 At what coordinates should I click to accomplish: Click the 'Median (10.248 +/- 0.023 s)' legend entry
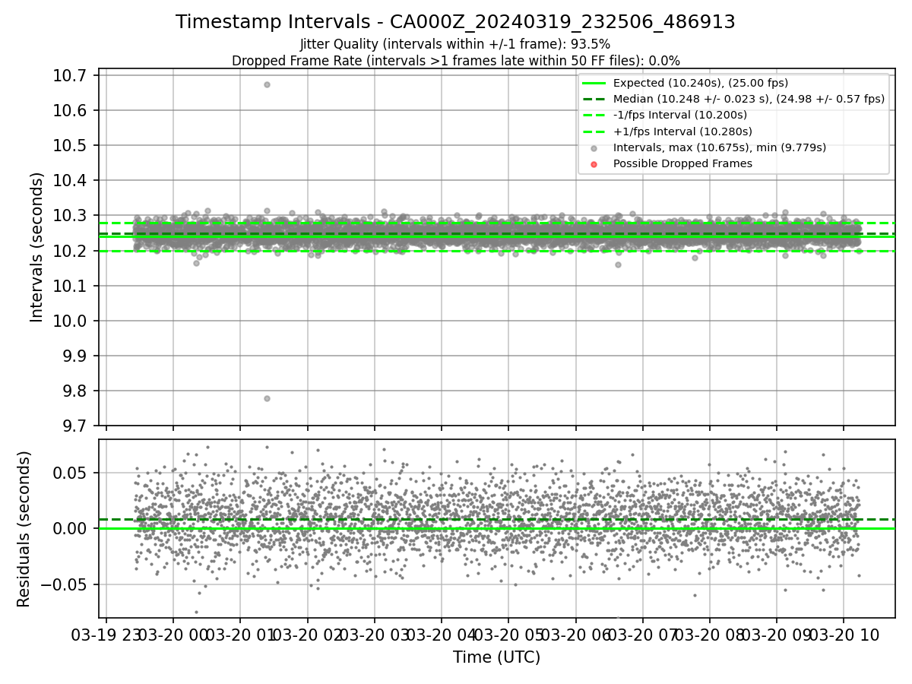coord(749,99)
